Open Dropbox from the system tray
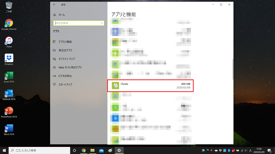275x154 pixels. pos(220,150)
